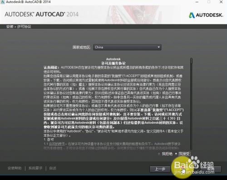Minimize the AutoCAD 2014 installer window
This screenshot has height=180, width=227.
pos(197,2)
